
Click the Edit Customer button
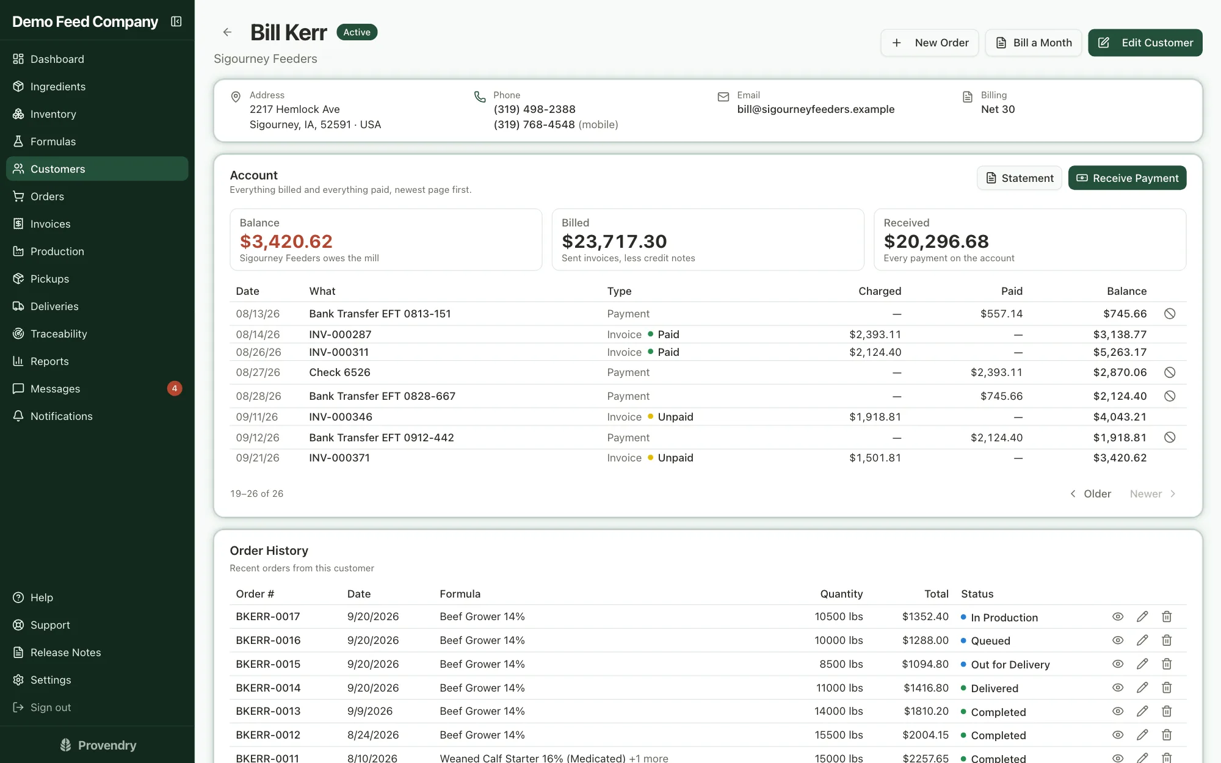coord(1145,43)
